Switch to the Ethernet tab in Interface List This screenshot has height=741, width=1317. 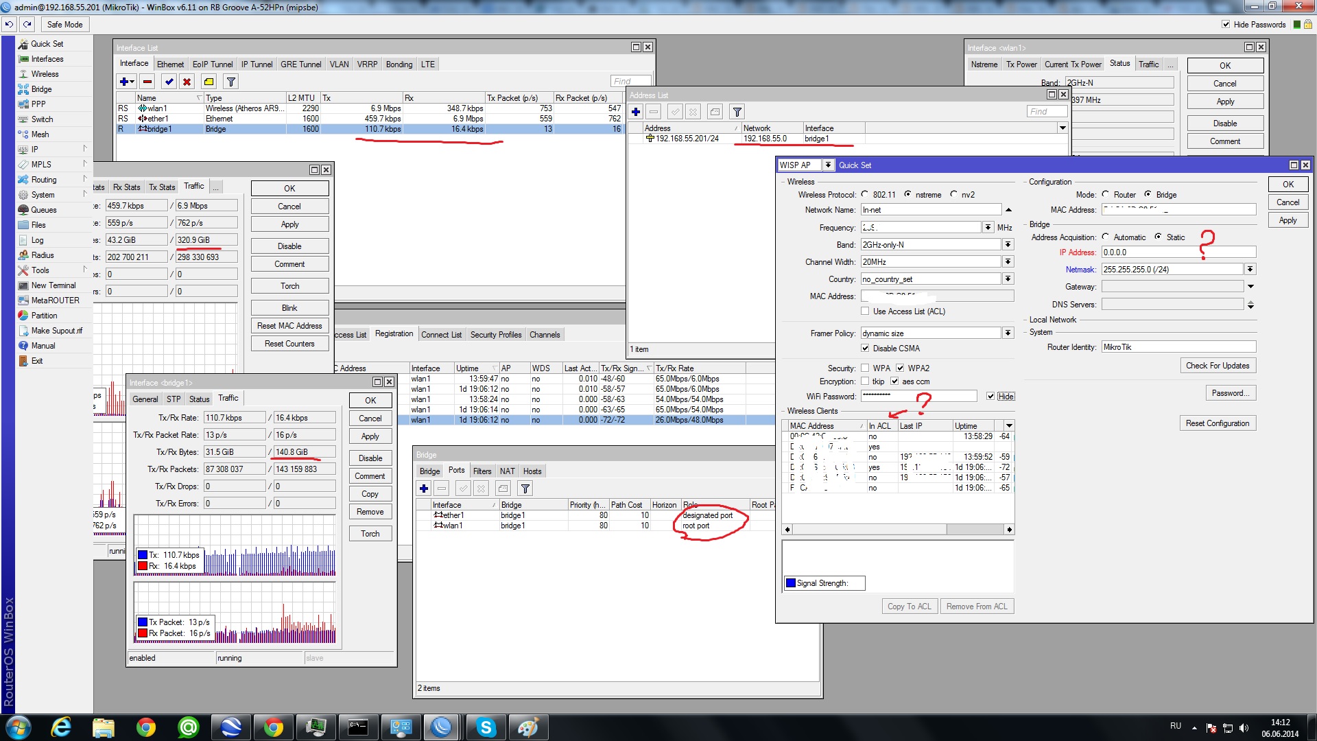pos(170,64)
